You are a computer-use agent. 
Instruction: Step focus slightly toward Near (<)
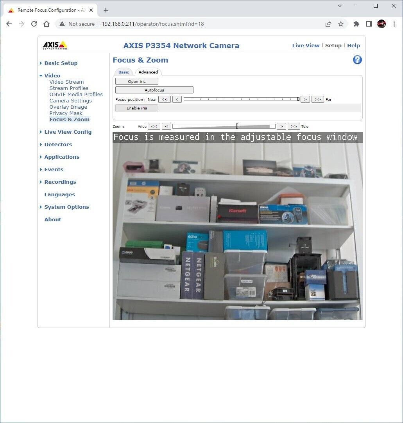(x=177, y=100)
